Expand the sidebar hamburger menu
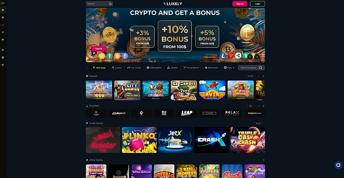This screenshot has height=178, width=344. point(3,3)
